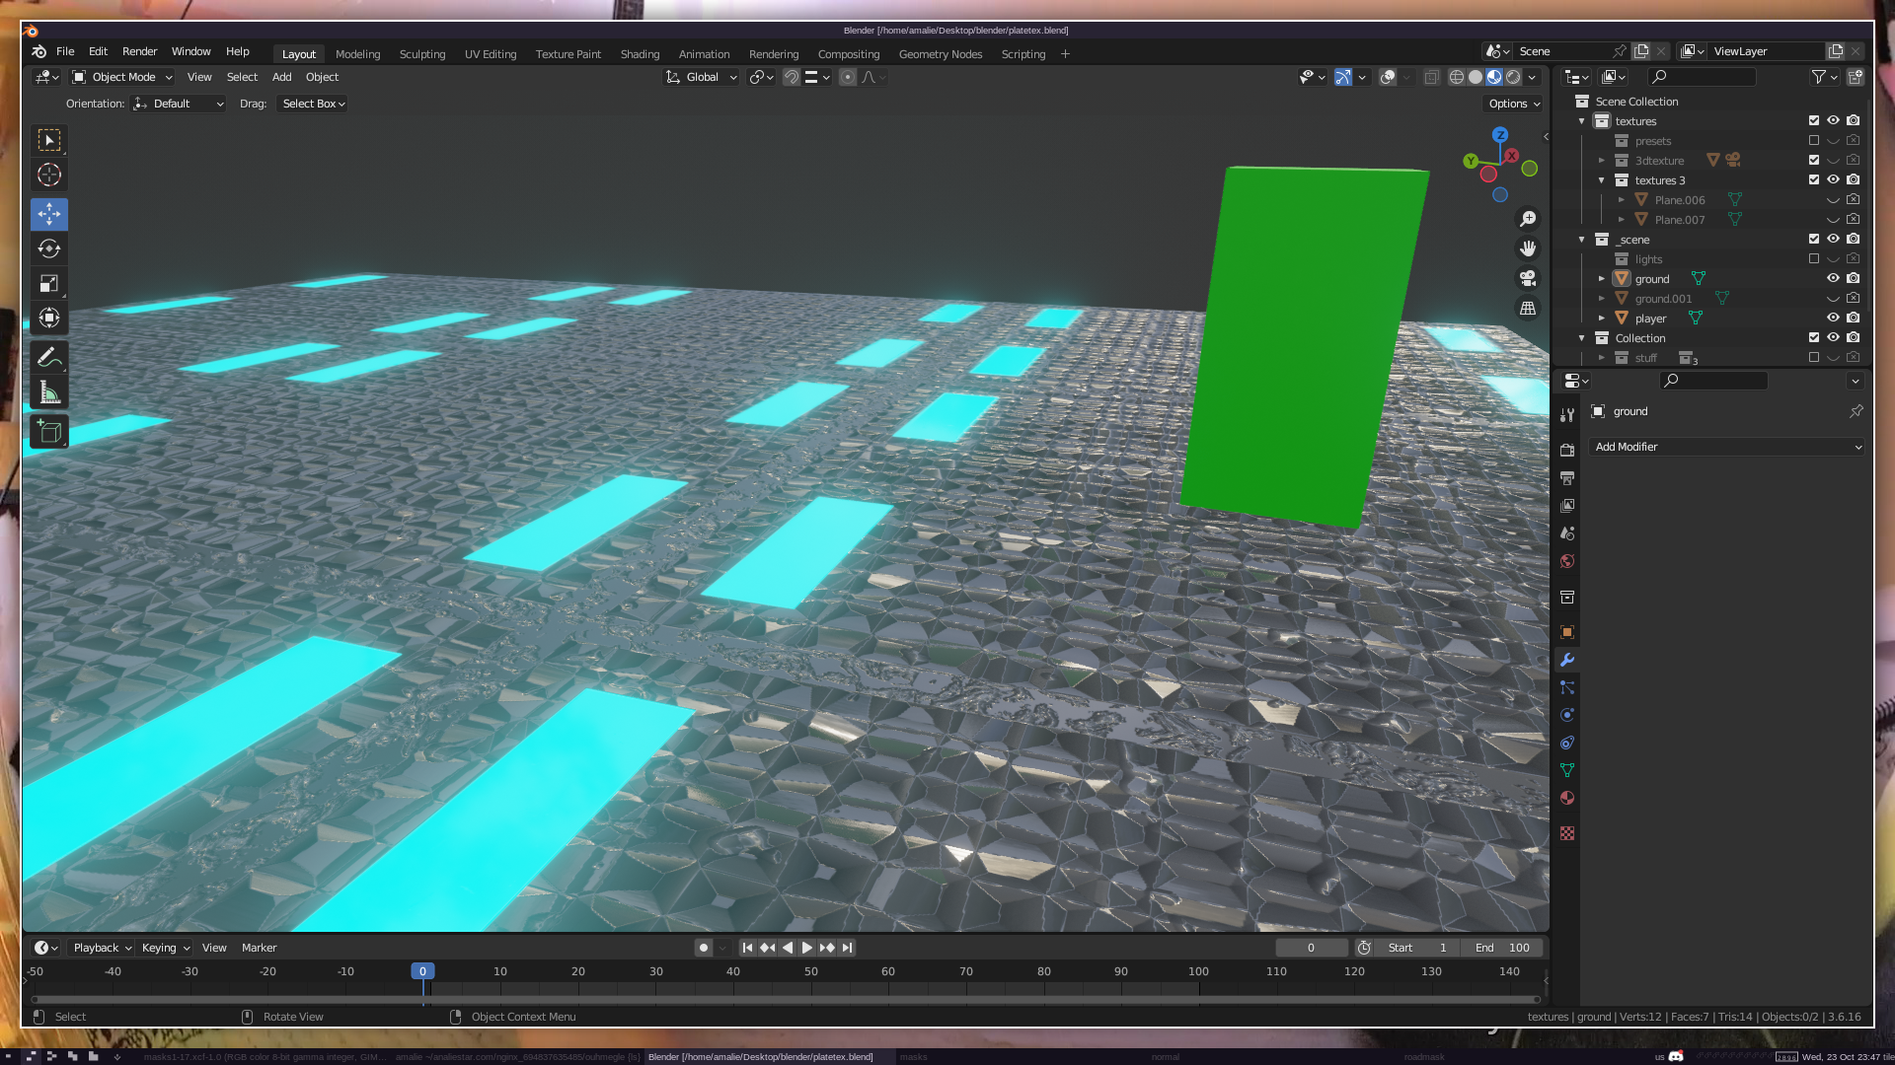The width and height of the screenshot is (1895, 1065).
Task: Expand the ground object tree
Action: tap(1602, 279)
